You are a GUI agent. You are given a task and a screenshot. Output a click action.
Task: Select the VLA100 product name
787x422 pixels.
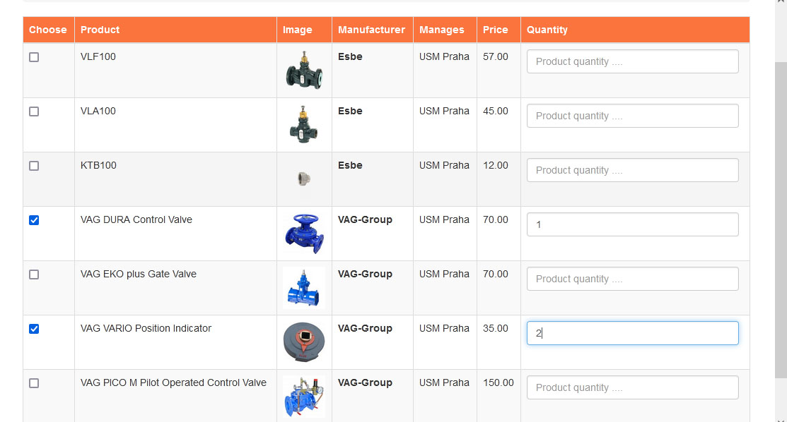pyautogui.click(x=98, y=111)
